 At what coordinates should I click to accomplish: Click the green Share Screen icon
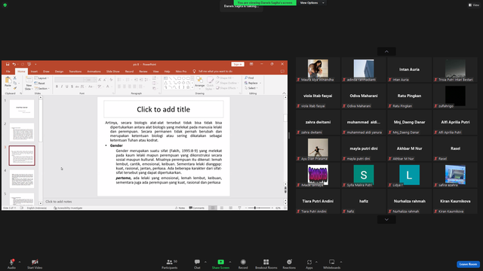221,262
